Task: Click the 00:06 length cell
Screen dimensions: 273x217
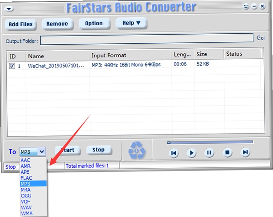Action: pyautogui.click(x=180, y=64)
